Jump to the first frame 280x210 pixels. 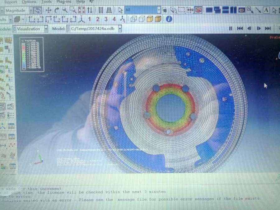coord(240,29)
